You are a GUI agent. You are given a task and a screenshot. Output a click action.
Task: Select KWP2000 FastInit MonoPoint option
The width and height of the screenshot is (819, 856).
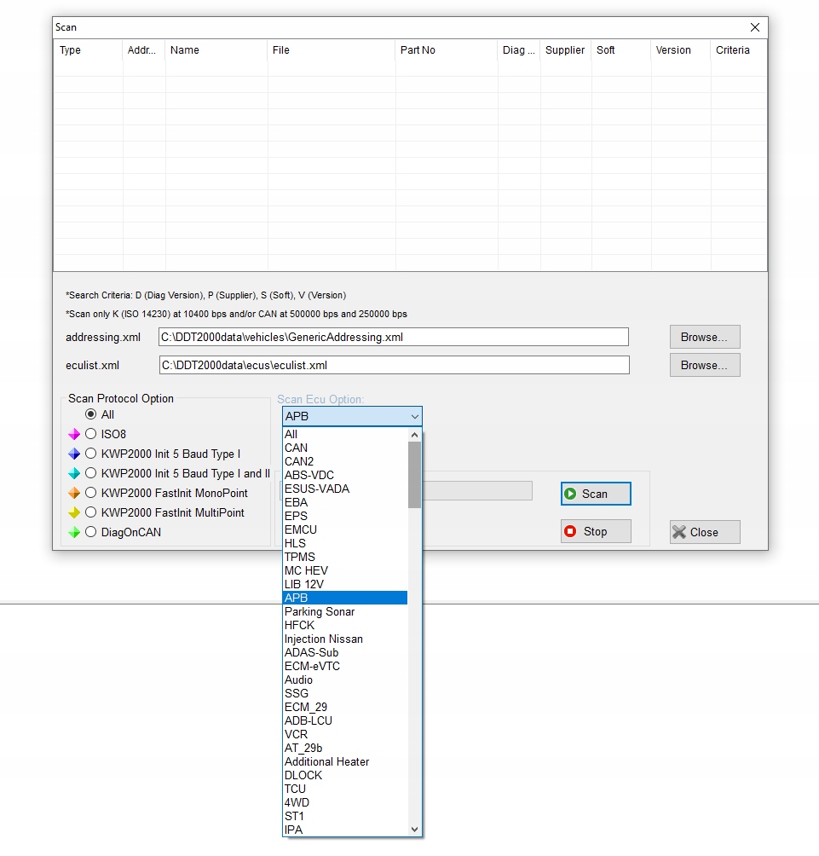(x=90, y=493)
